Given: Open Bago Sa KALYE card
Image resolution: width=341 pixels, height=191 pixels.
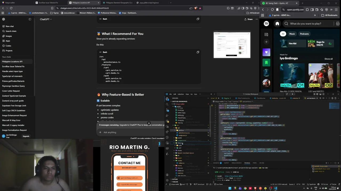Looking at the screenshot, I should pyautogui.click(x=320, y=43).
